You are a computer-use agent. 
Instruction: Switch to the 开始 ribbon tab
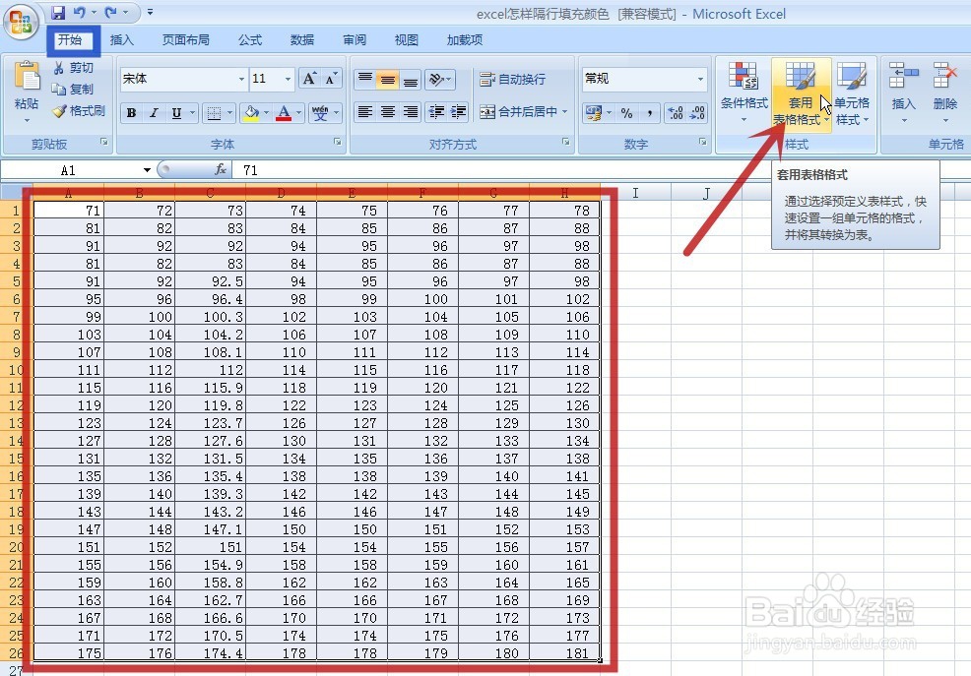click(x=70, y=39)
